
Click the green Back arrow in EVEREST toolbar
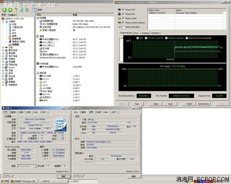[x=5, y=10]
